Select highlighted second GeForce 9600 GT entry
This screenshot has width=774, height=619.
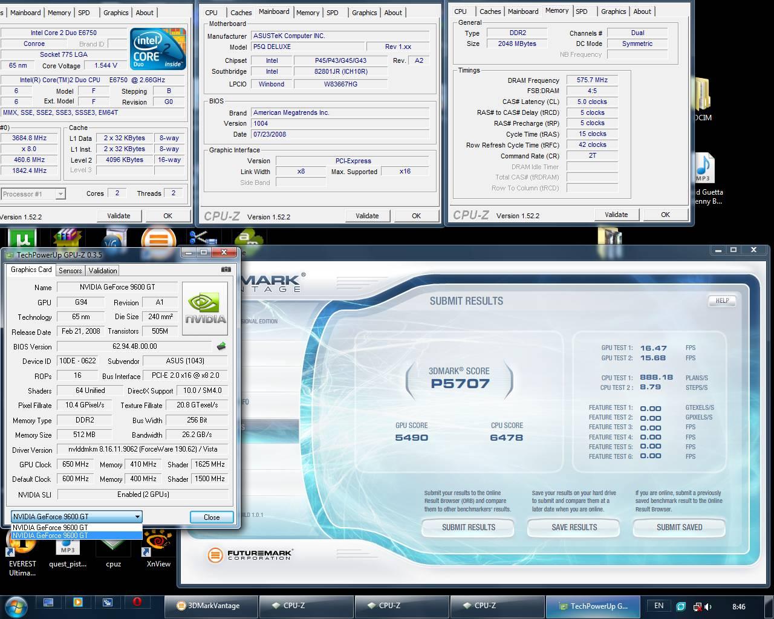[x=77, y=536]
